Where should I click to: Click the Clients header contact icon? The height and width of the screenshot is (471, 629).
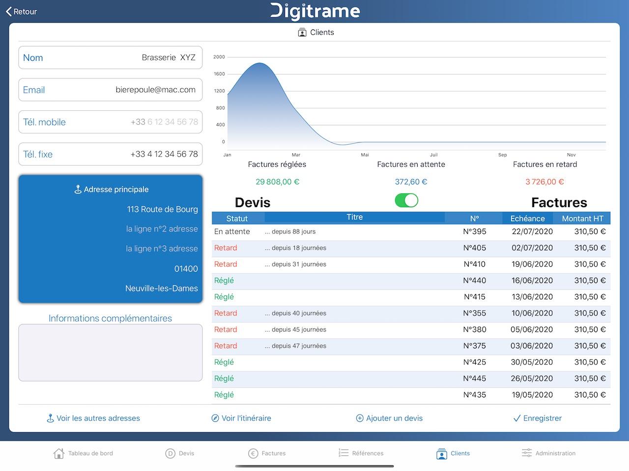pos(302,32)
